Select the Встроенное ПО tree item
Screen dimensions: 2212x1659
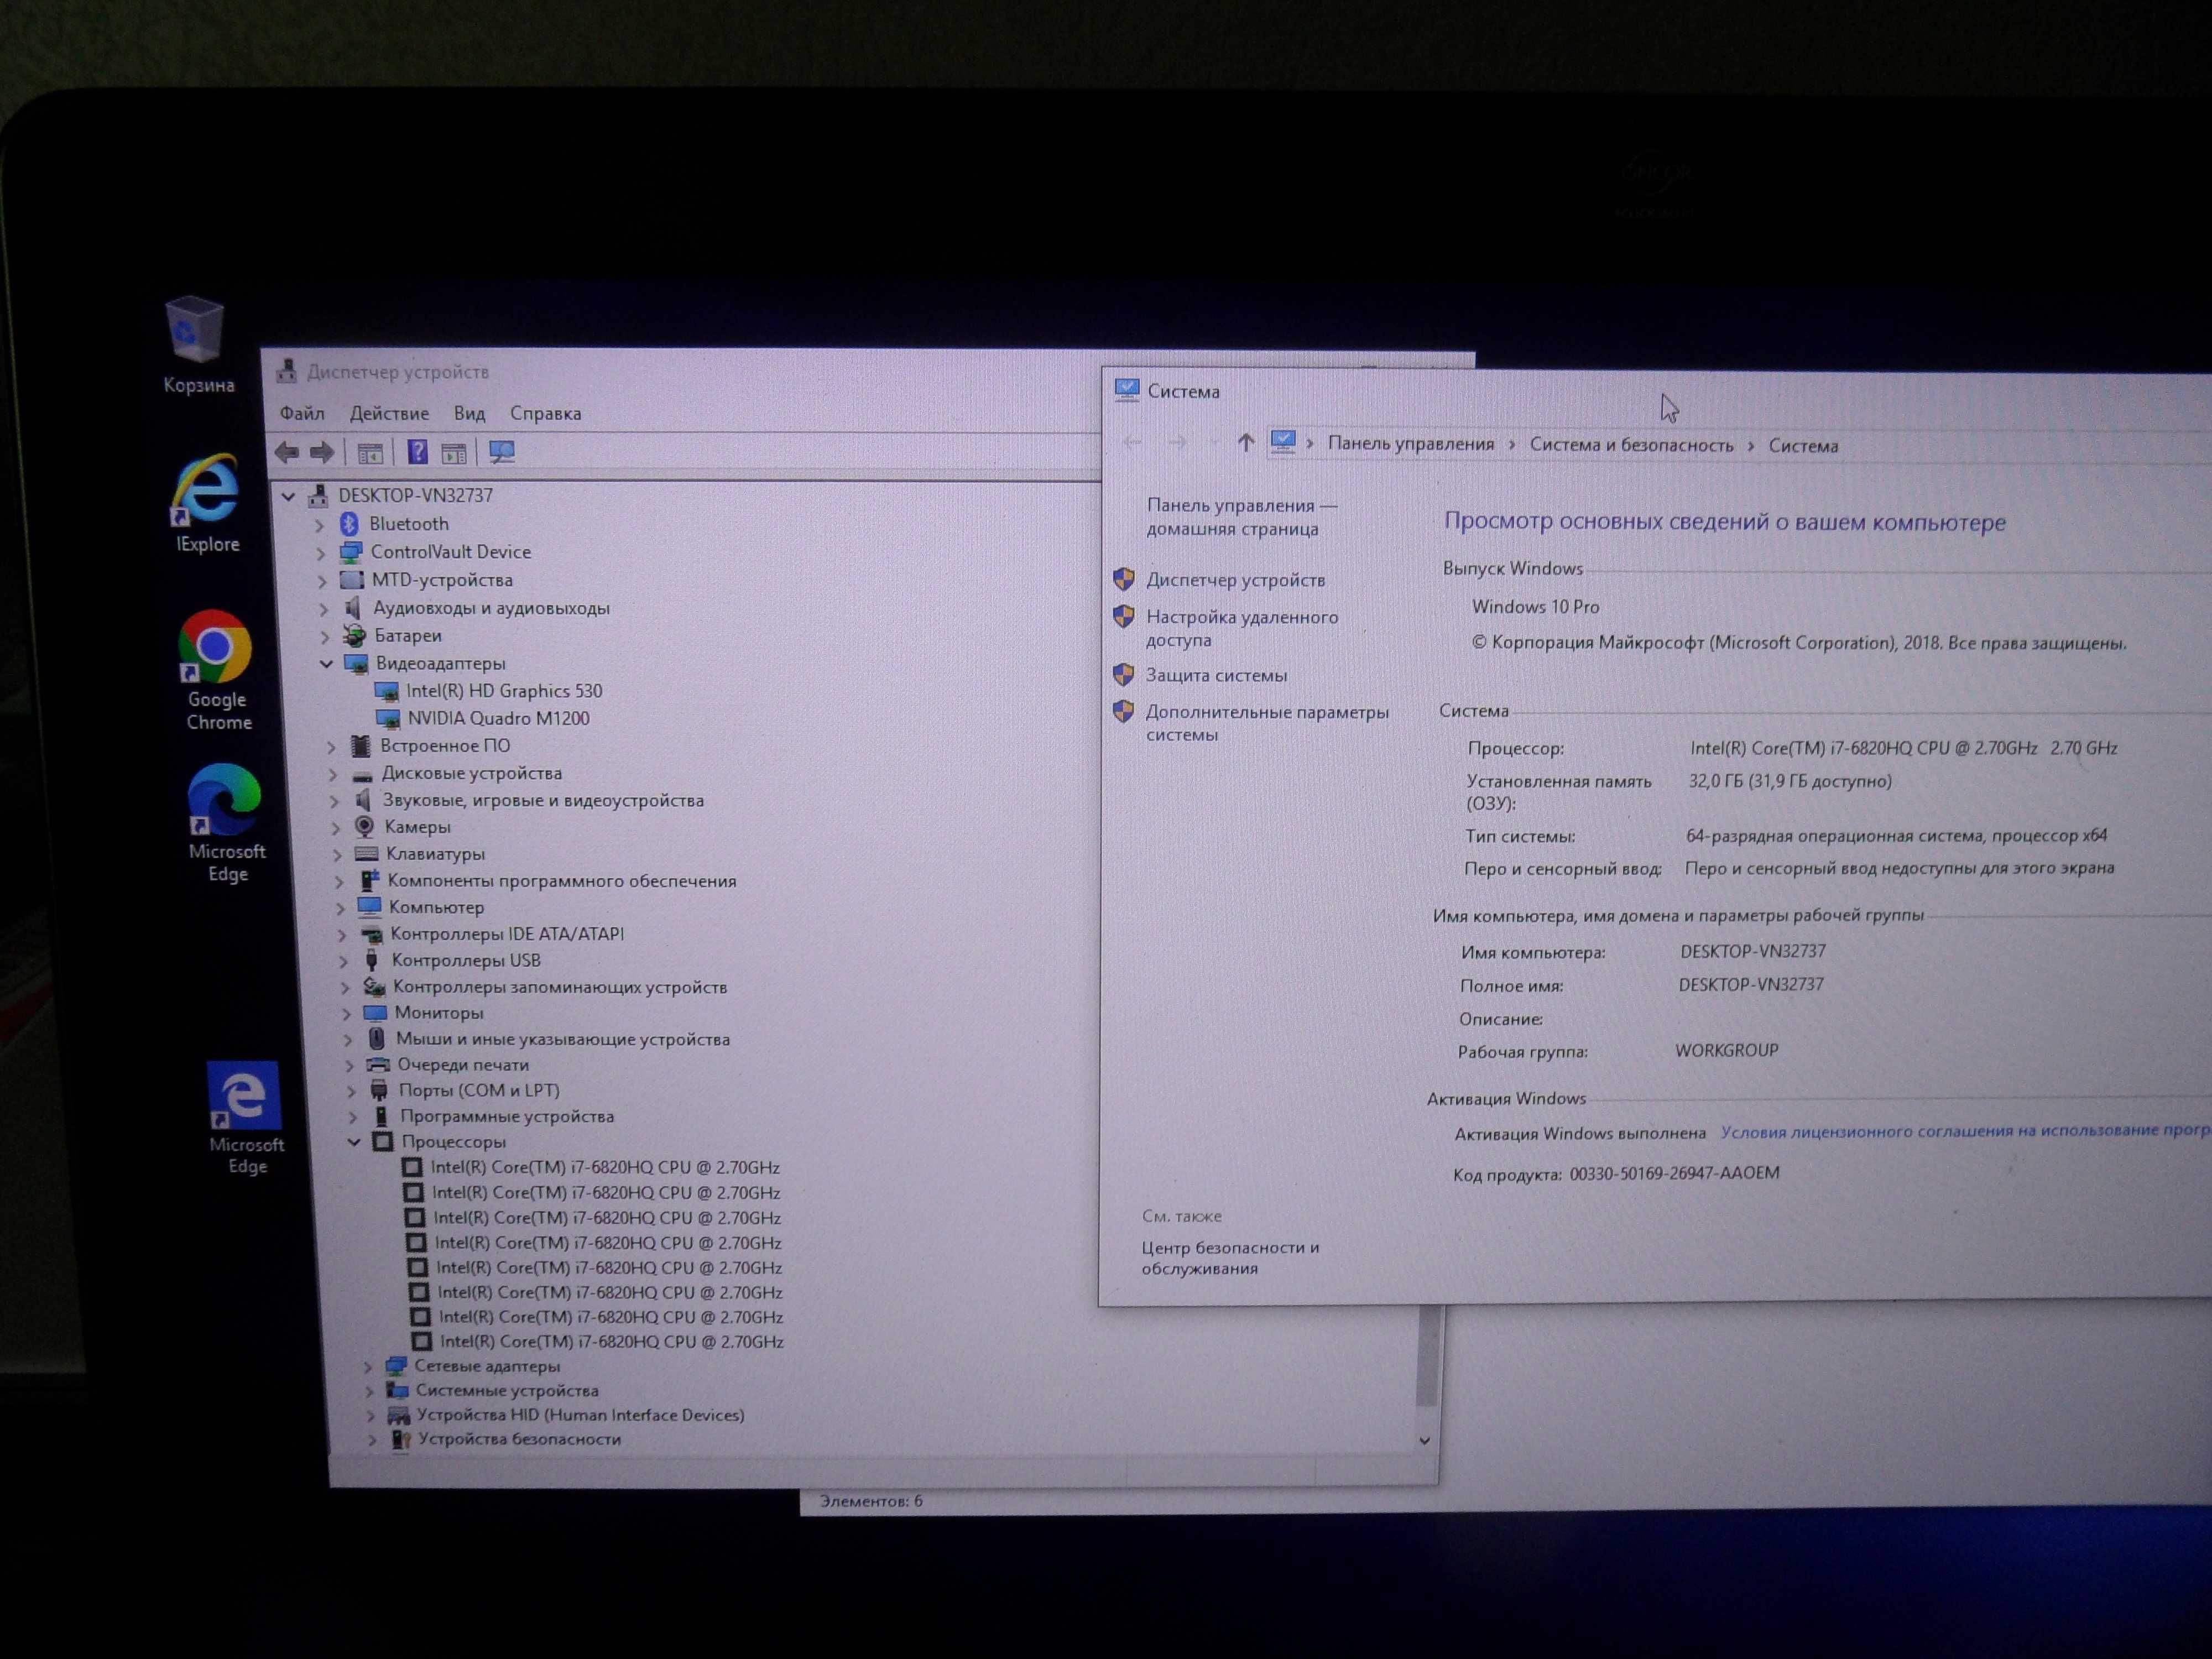point(444,746)
